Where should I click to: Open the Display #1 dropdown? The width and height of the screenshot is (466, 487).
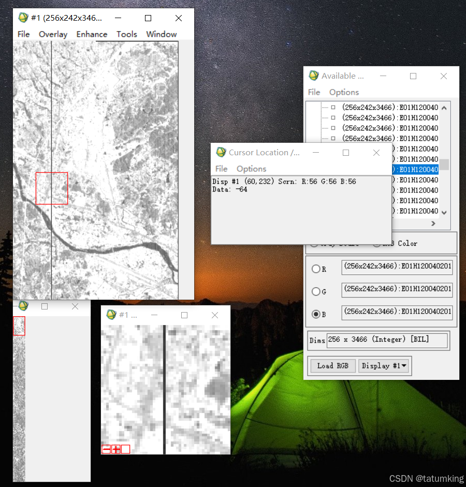pos(384,366)
